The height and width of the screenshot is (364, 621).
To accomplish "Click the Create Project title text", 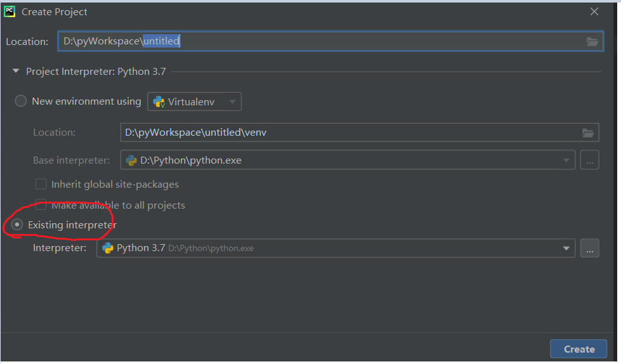I will click(x=55, y=12).
